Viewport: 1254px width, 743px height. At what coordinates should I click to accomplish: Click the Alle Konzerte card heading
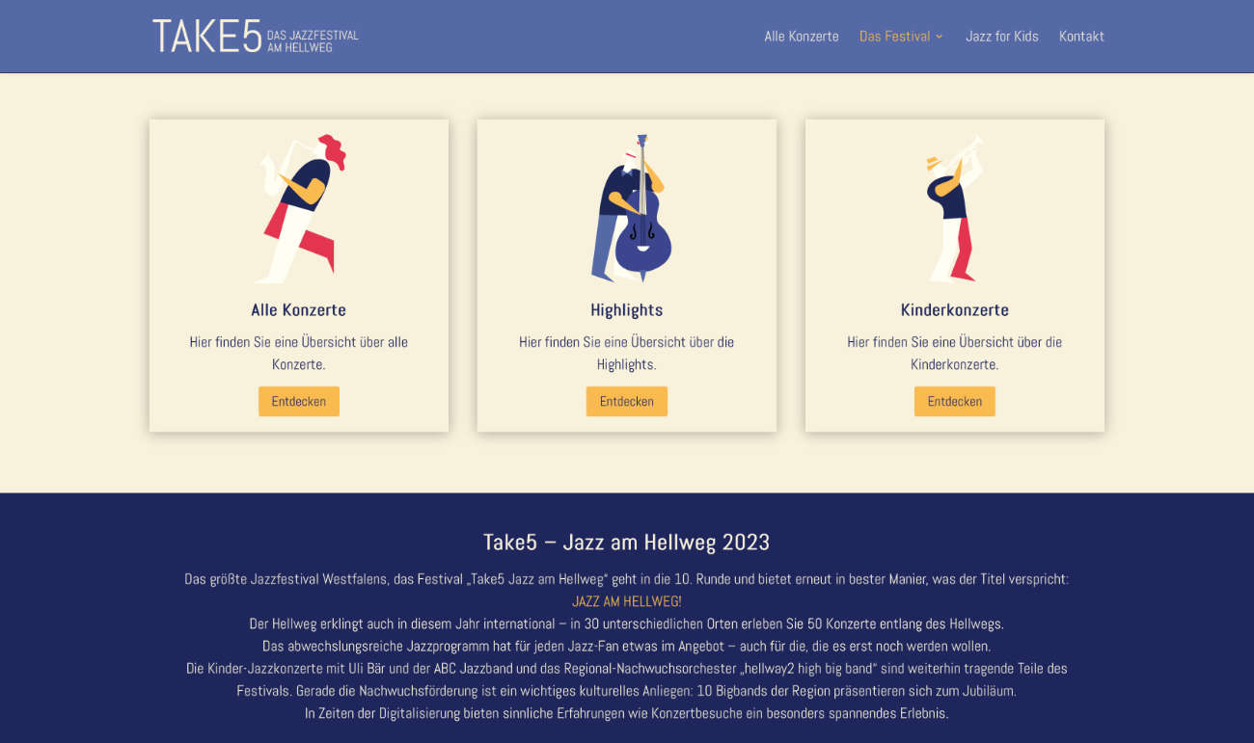[299, 309]
